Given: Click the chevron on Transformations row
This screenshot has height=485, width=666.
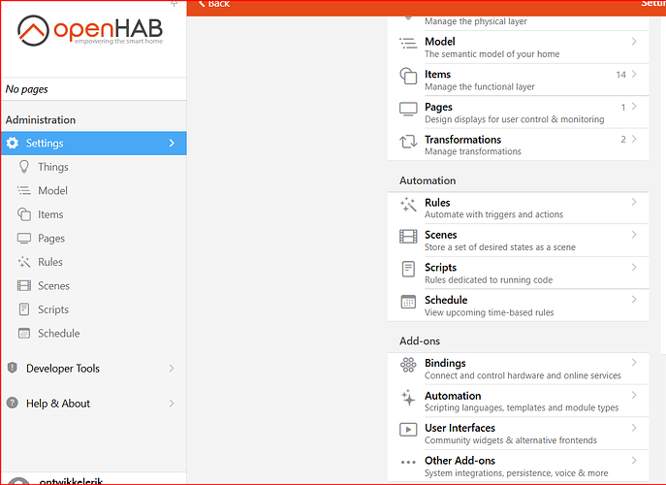Looking at the screenshot, I should click(x=634, y=139).
